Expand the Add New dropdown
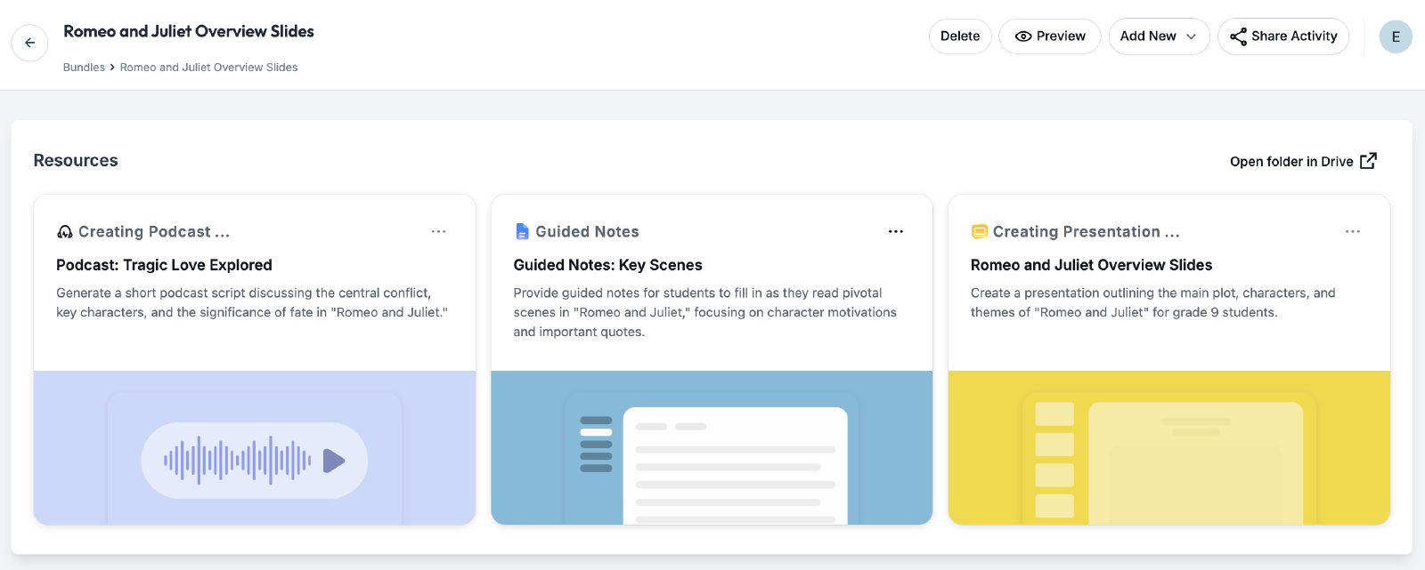 coord(1159,36)
